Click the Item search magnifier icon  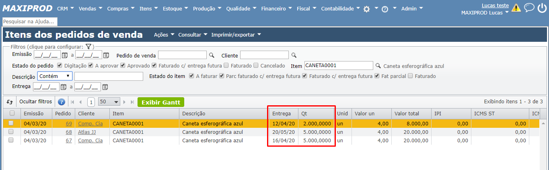click(378, 66)
